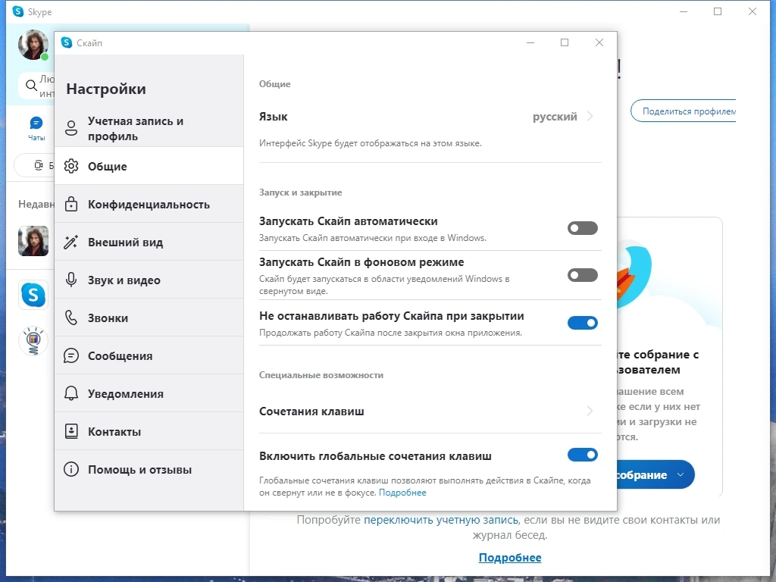This screenshot has height=582, width=776.
Task: Open the Звук и видео settings section
Action: 149,280
